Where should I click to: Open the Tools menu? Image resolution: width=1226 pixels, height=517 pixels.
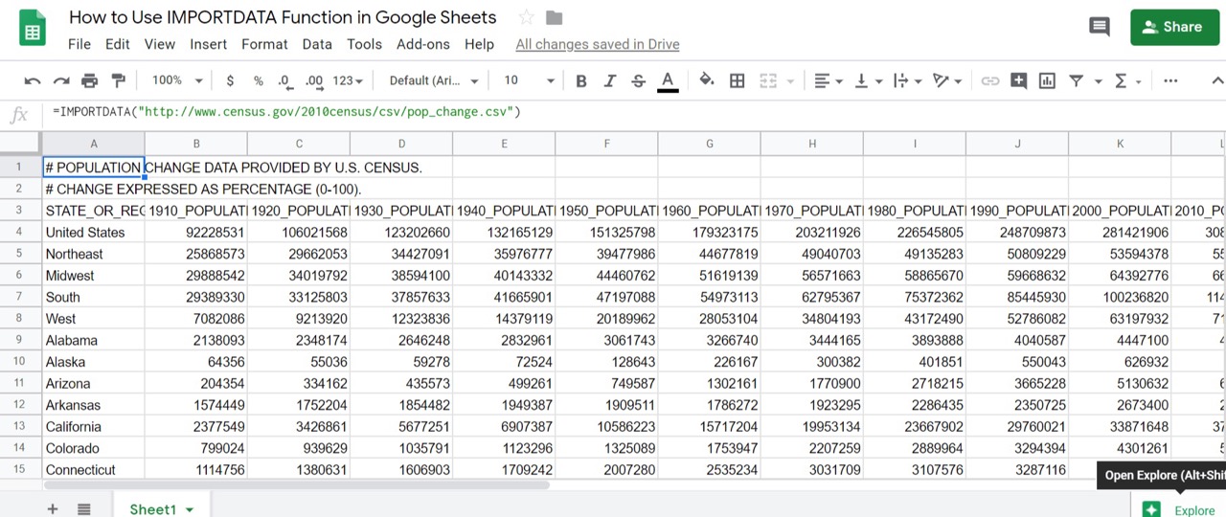[x=364, y=44]
